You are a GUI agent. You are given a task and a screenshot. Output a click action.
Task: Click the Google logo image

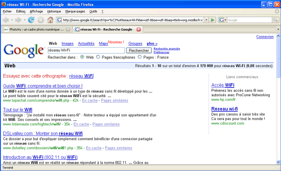click(x=24, y=51)
